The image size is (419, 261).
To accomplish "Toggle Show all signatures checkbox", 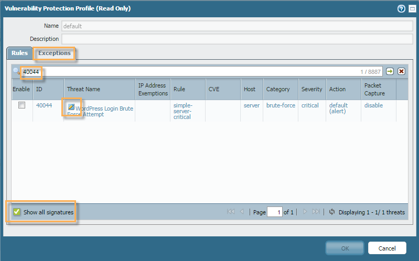I will click(x=17, y=212).
